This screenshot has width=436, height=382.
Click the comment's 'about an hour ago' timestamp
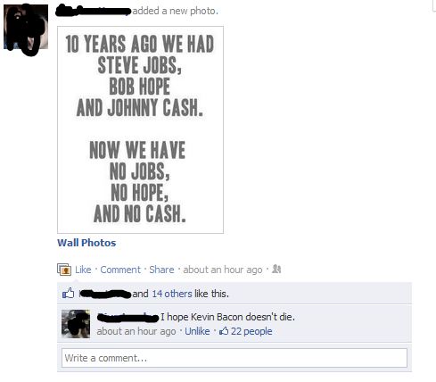tap(136, 331)
